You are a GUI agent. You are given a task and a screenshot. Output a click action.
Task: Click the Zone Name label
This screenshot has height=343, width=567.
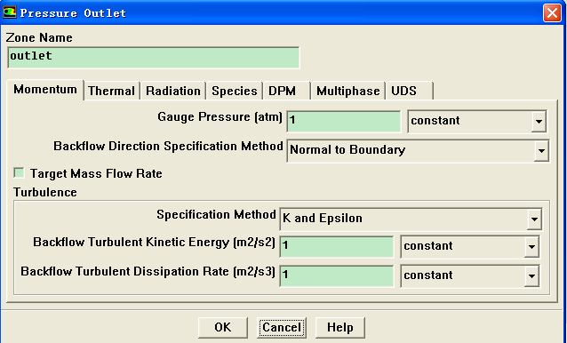click(39, 37)
